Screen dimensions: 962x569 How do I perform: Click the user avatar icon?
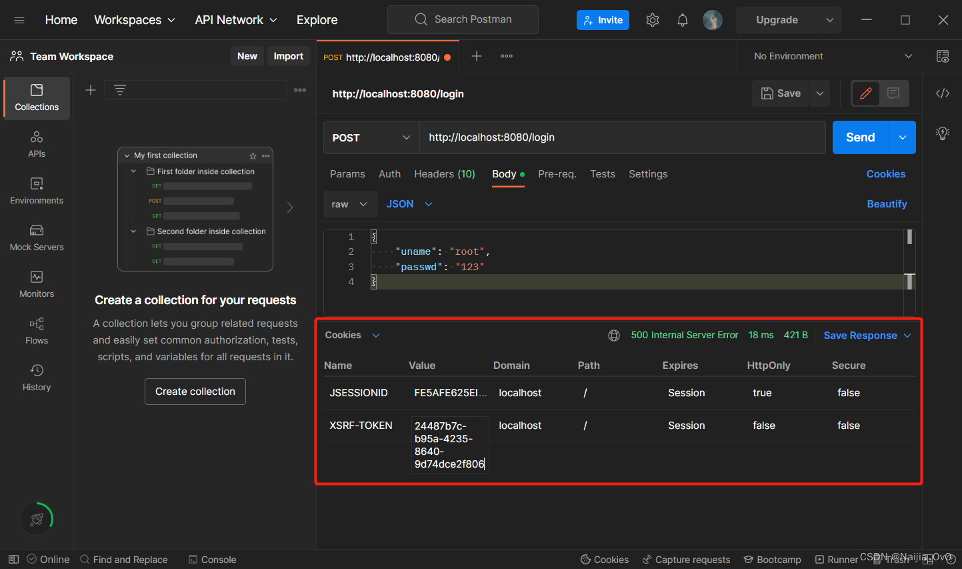tap(713, 20)
